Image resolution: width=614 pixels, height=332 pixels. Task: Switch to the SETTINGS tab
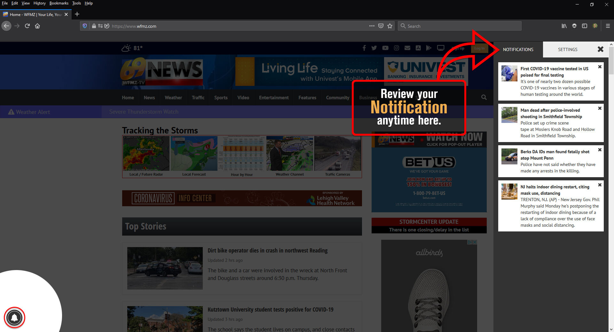568,49
